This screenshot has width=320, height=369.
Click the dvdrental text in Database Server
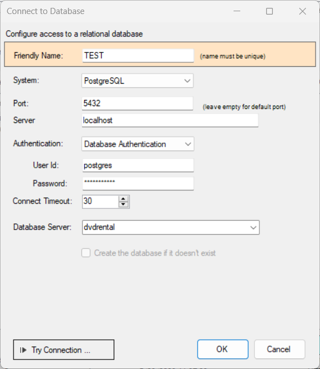[99, 227]
